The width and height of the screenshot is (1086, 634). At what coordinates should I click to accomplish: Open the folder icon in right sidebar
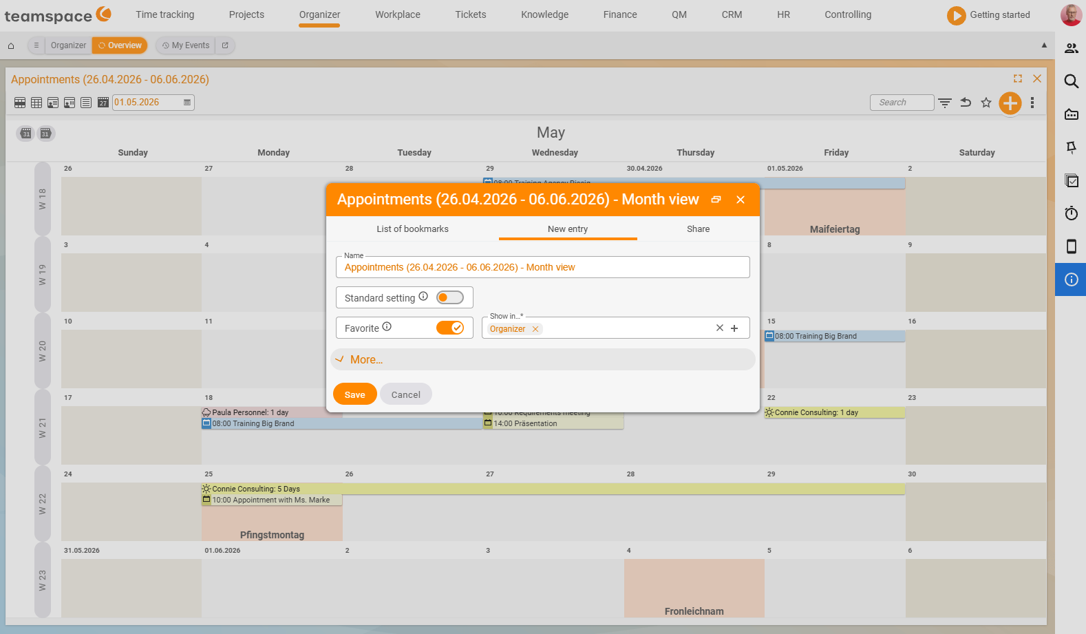(x=1072, y=114)
